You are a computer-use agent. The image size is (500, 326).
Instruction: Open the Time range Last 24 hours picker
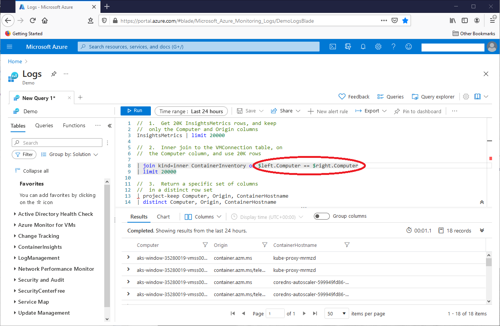pos(191,111)
